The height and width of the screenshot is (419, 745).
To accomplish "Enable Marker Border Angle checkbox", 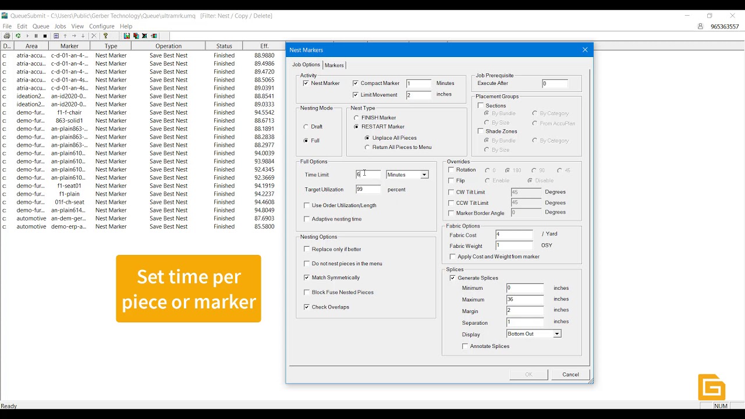I will click(451, 213).
